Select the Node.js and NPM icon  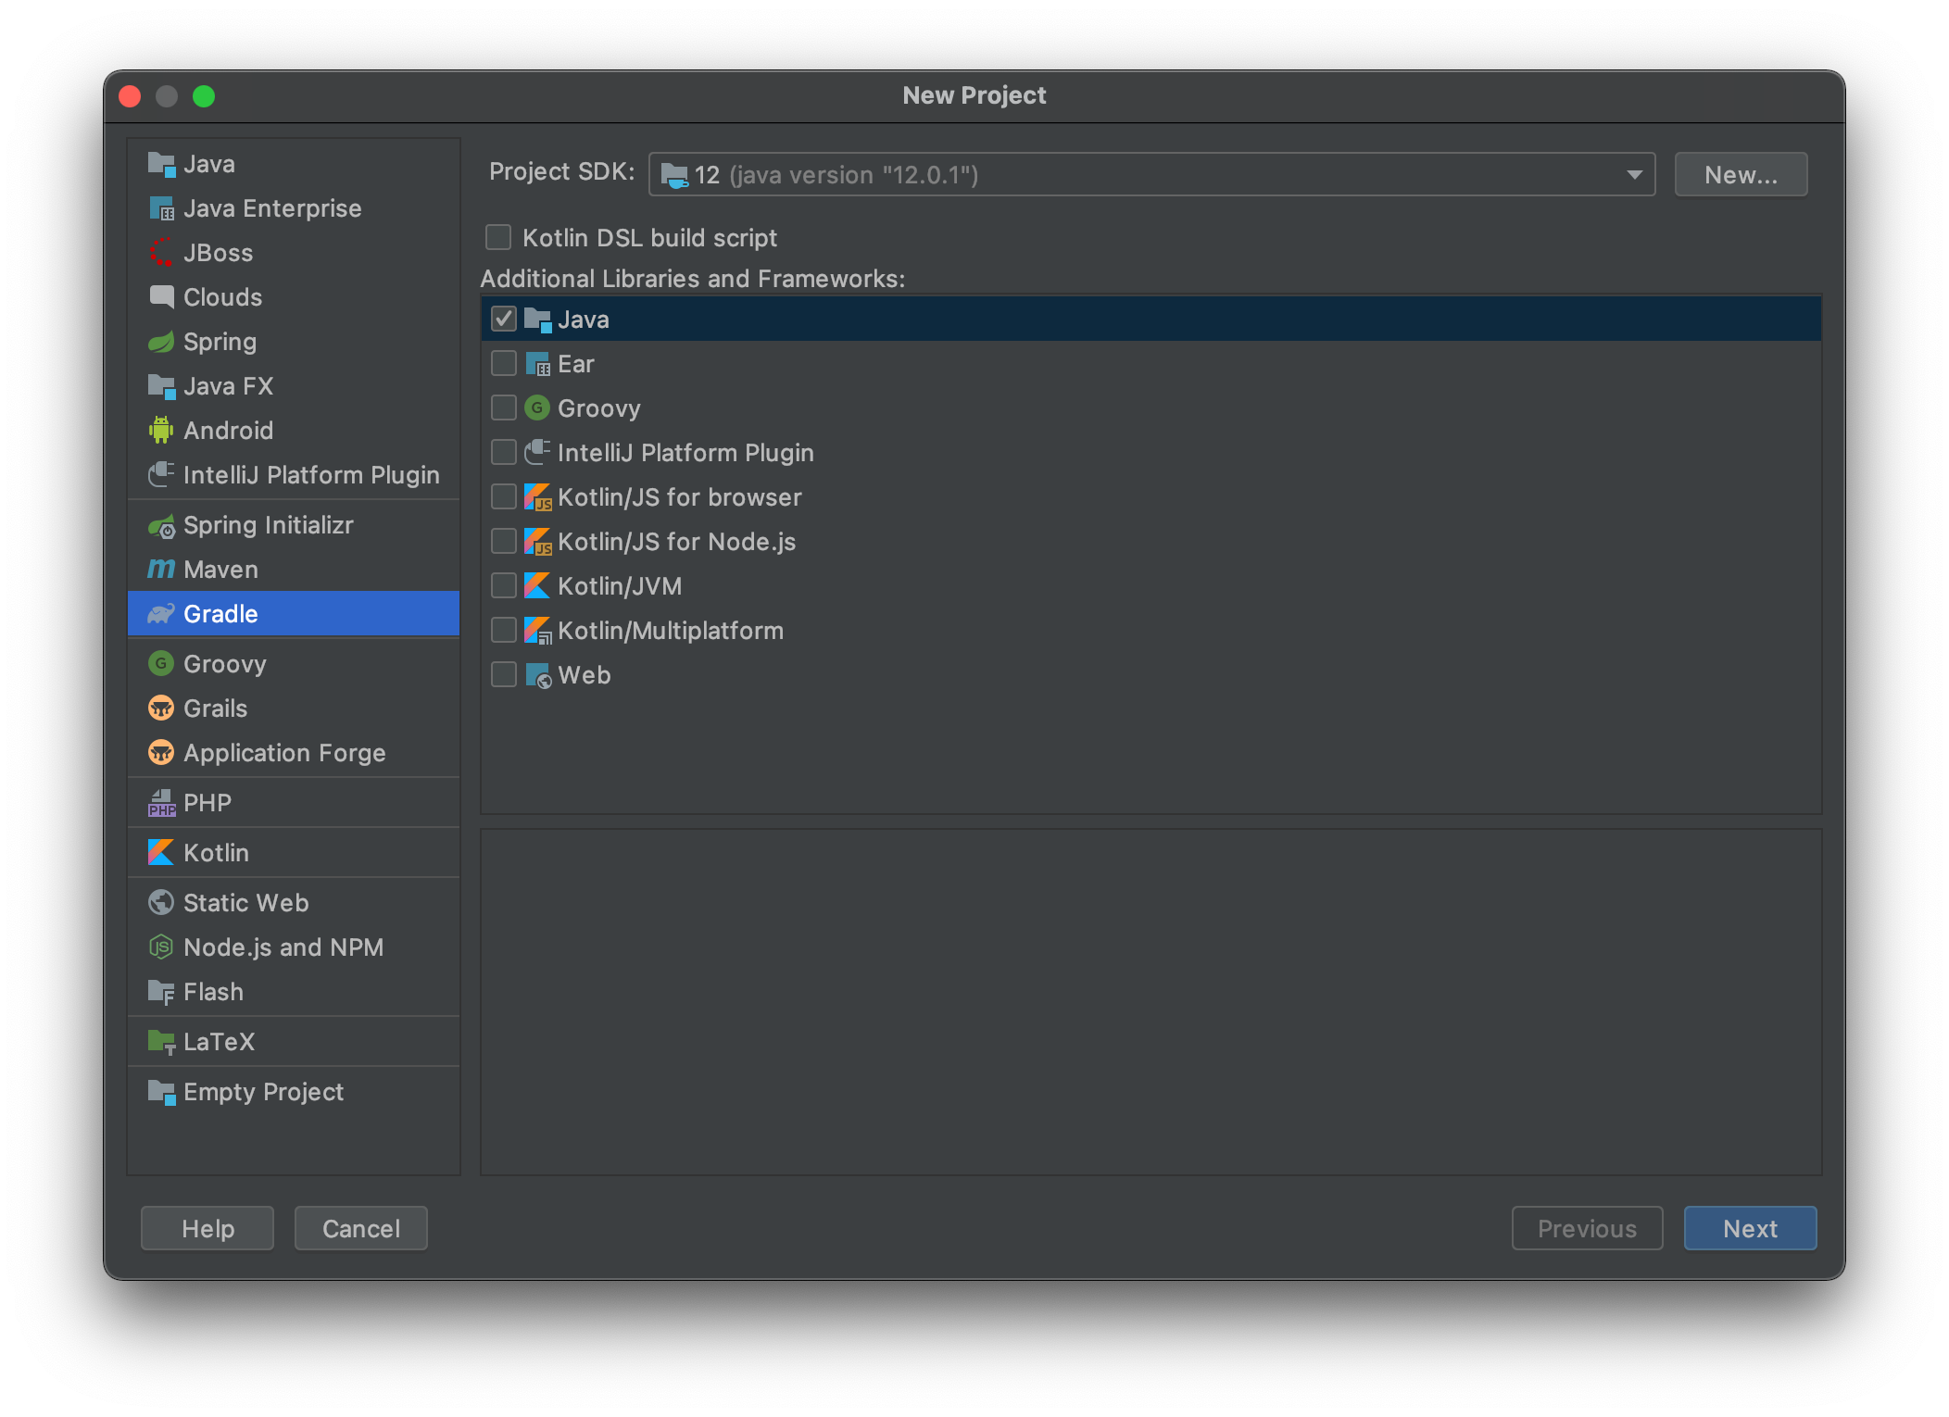tap(161, 947)
